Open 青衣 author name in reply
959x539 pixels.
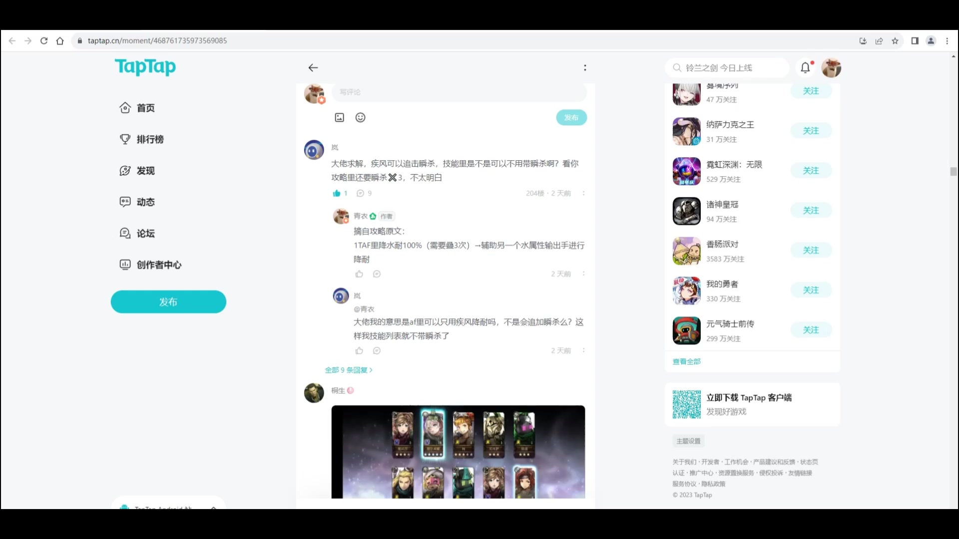pyautogui.click(x=360, y=216)
